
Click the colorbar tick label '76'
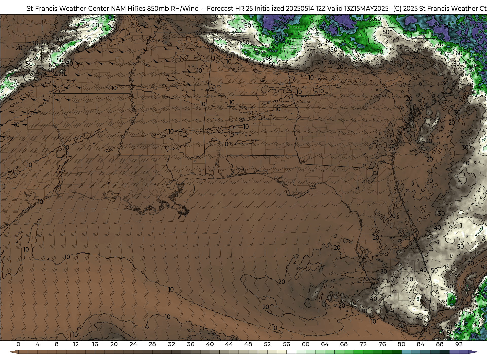(x=382, y=344)
